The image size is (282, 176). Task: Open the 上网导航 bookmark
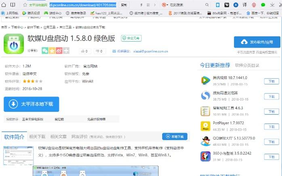coord(10,13)
